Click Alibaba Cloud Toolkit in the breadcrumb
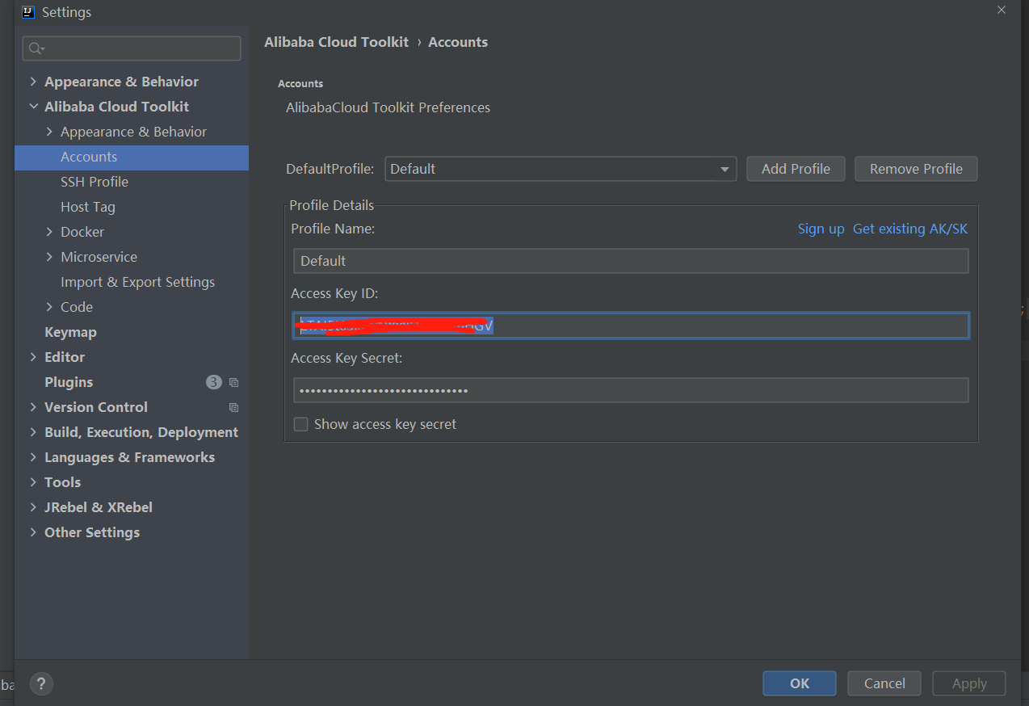This screenshot has width=1029, height=706. (336, 42)
